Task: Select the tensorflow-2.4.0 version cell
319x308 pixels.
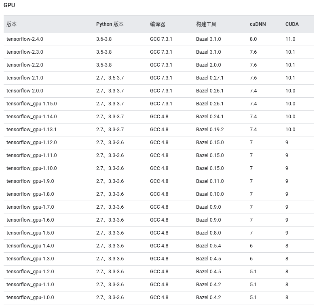Action: click(x=25, y=39)
